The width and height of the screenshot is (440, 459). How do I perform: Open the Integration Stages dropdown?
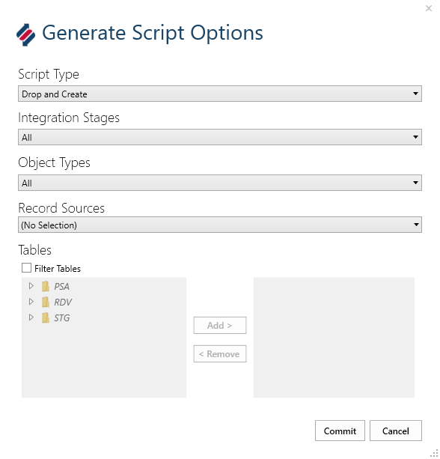(x=220, y=137)
